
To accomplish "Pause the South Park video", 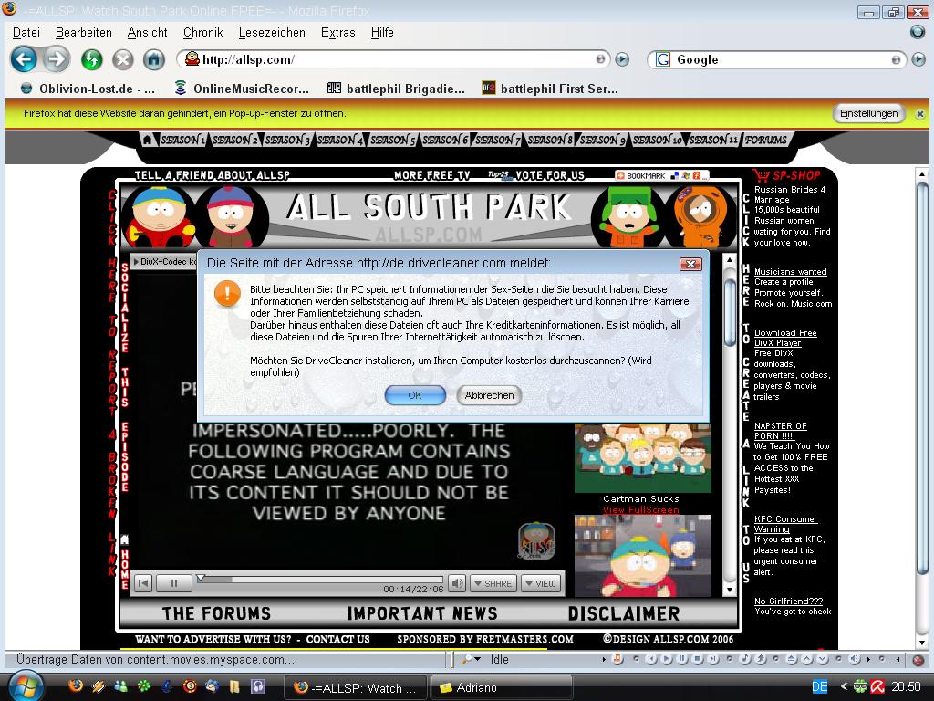I will (173, 583).
